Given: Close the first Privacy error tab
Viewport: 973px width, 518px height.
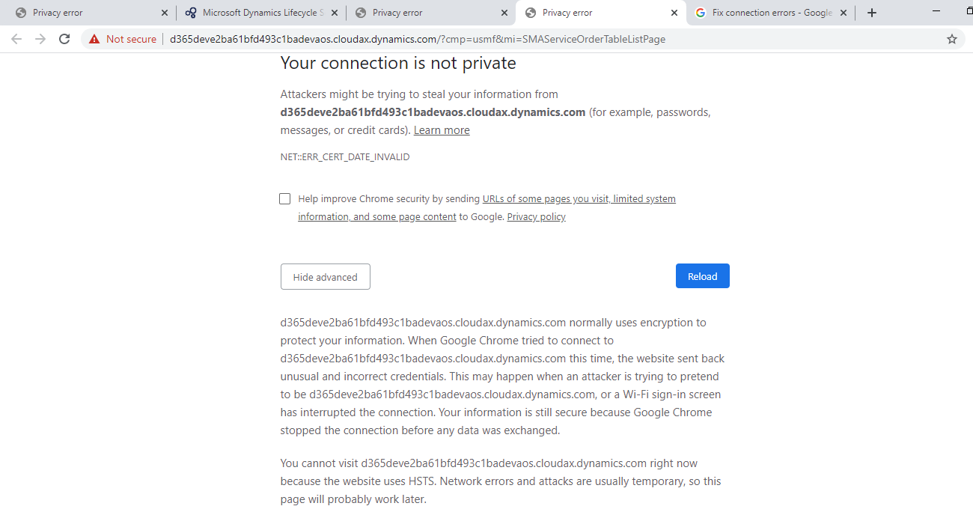Looking at the screenshot, I should (165, 13).
